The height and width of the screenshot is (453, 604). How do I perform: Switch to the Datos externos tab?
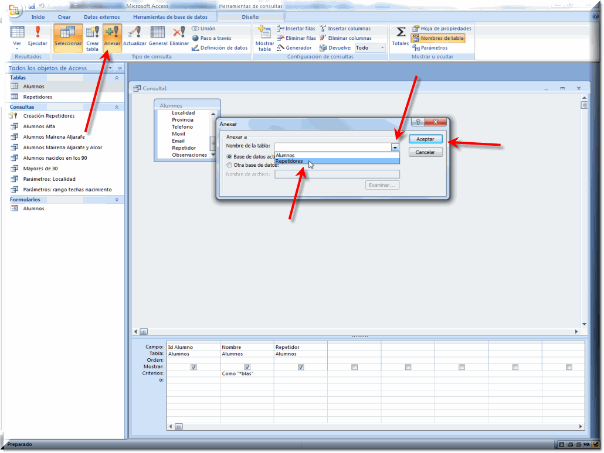click(101, 17)
